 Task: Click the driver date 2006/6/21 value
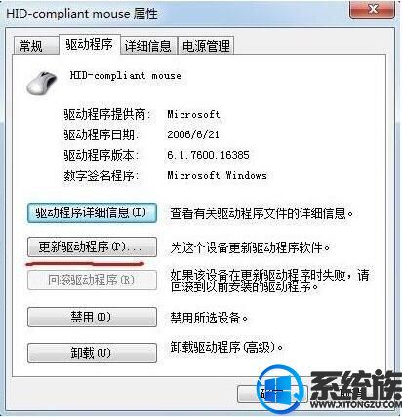(193, 134)
